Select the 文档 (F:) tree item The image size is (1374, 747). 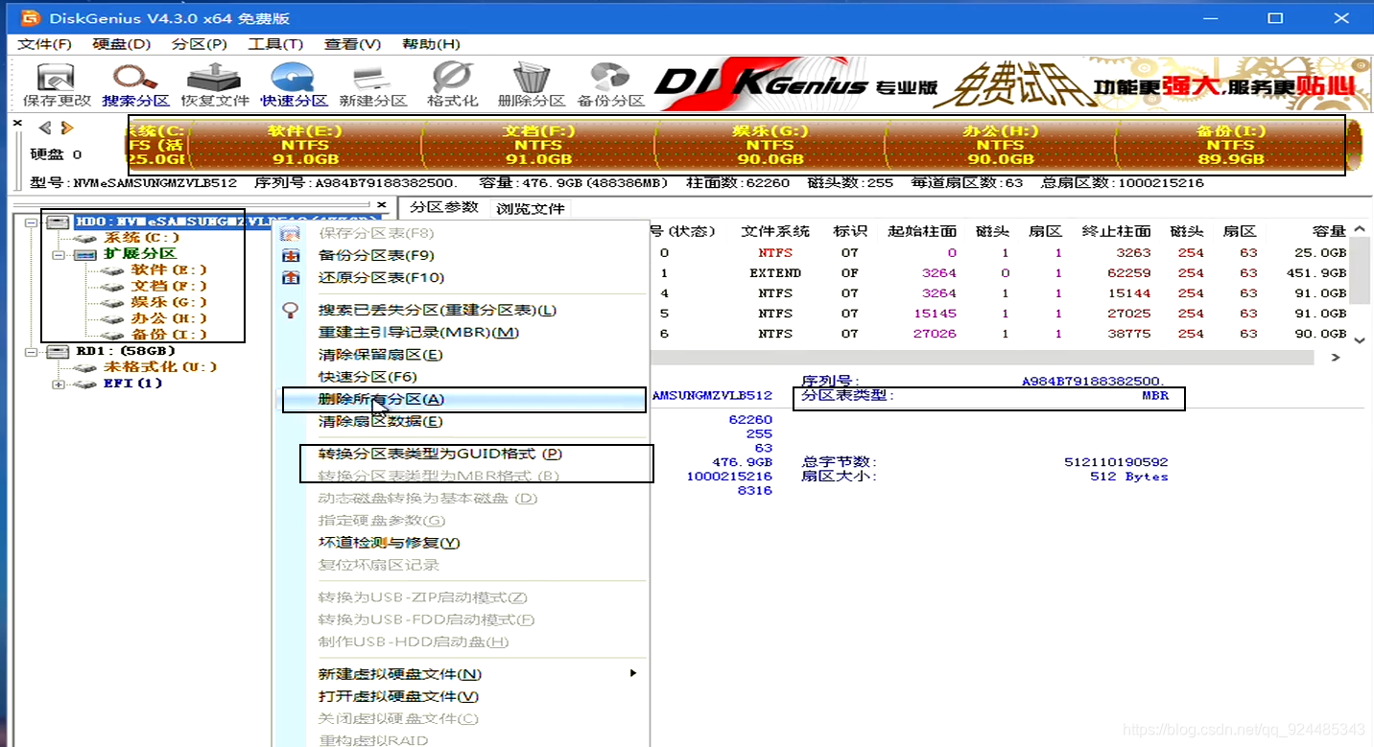tap(169, 286)
